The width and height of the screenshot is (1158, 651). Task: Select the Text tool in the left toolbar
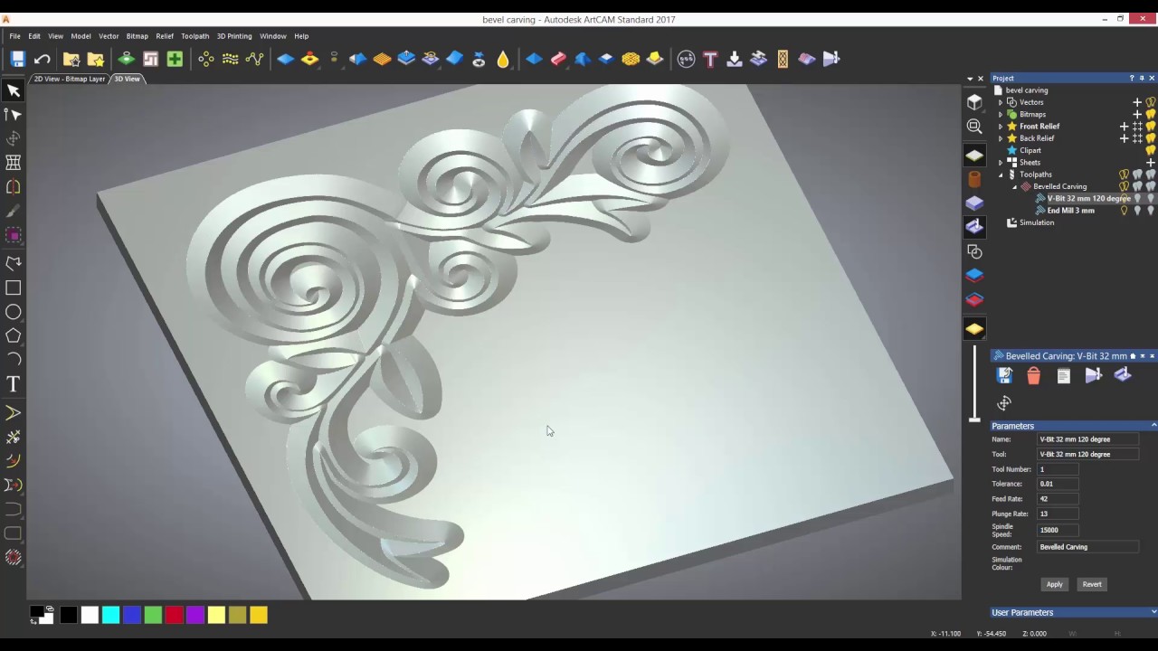(x=14, y=384)
